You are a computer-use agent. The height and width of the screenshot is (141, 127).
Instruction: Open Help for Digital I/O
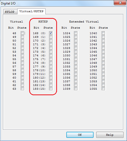[x=110, y=135]
